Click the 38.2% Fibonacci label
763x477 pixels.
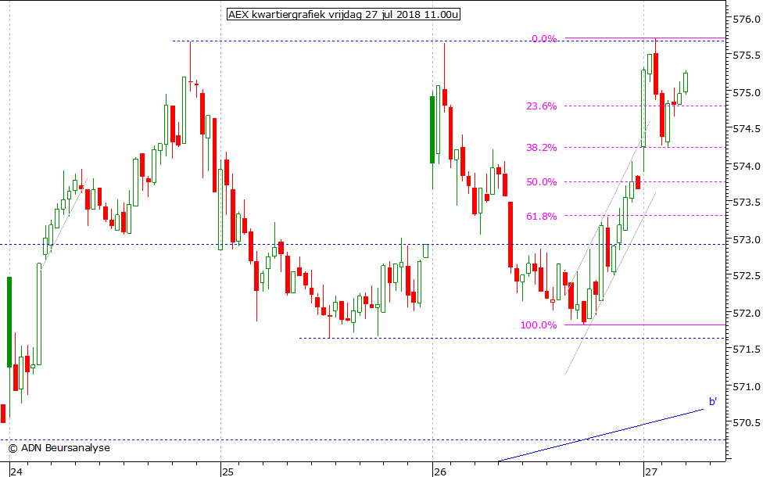tap(541, 148)
